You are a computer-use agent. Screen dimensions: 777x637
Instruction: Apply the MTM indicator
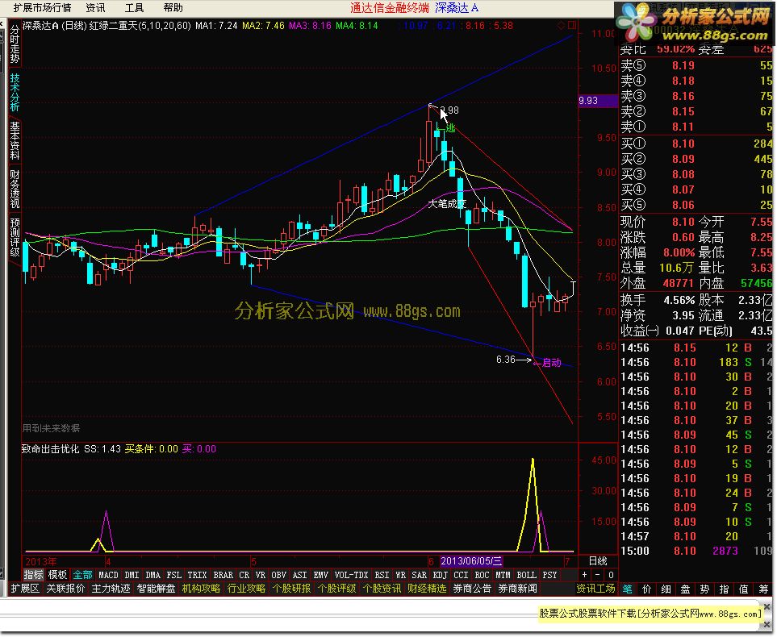tap(503, 575)
